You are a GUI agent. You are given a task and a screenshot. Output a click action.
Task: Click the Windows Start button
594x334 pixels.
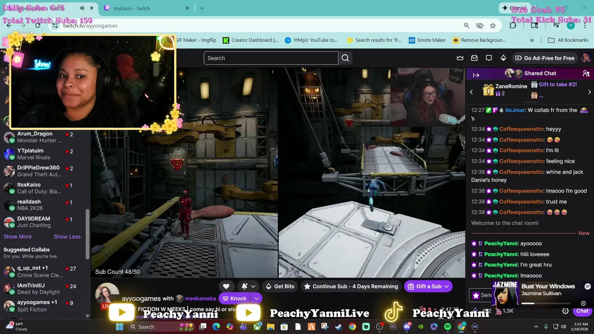click(x=119, y=327)
